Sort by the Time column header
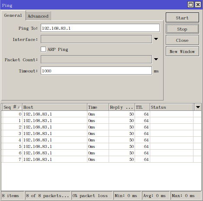Viewport: 203px width, 201px height. 98,107
